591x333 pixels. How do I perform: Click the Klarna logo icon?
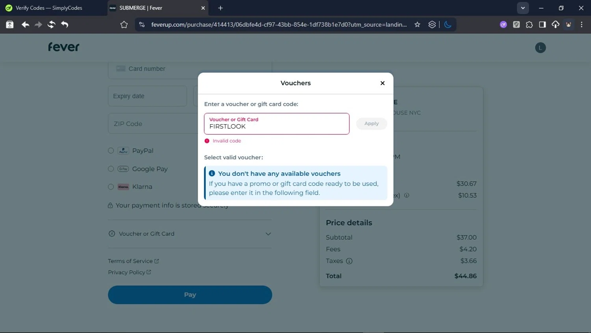point(123,187)
